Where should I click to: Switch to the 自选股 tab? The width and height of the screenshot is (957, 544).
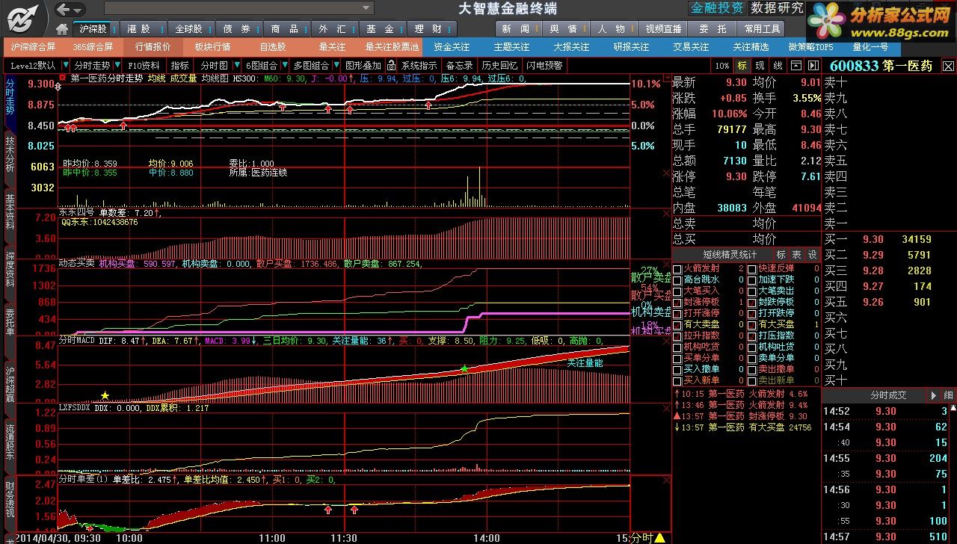coord(273,46)
